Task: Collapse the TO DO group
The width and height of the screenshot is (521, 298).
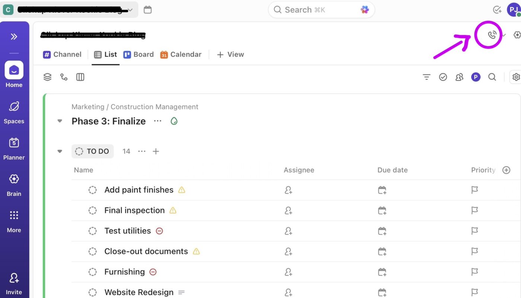Action: 60,151
